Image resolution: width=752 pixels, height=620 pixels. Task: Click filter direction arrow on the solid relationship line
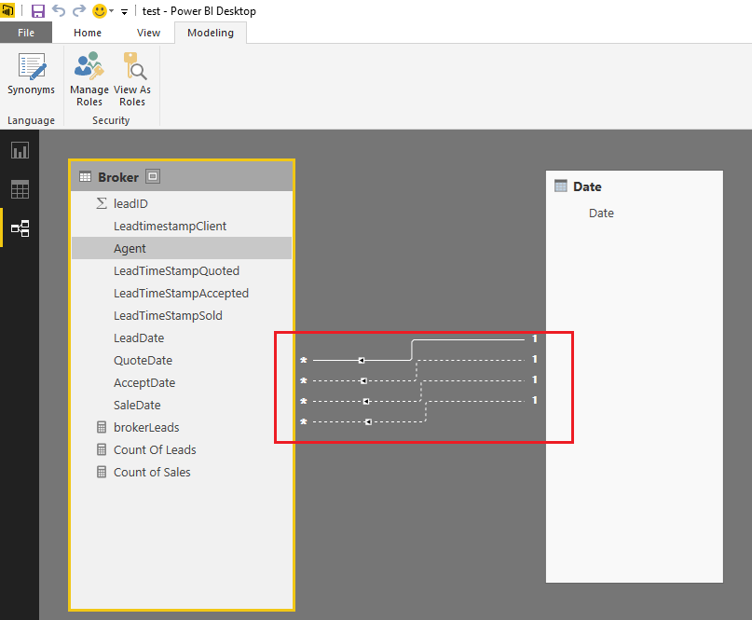(x=362, y=360)
